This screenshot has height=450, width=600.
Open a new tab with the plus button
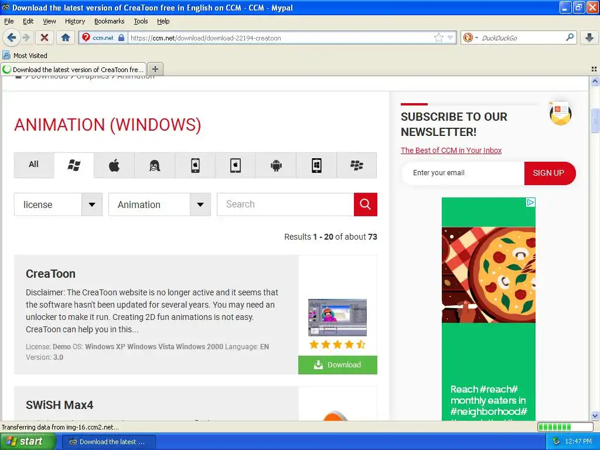155,69
